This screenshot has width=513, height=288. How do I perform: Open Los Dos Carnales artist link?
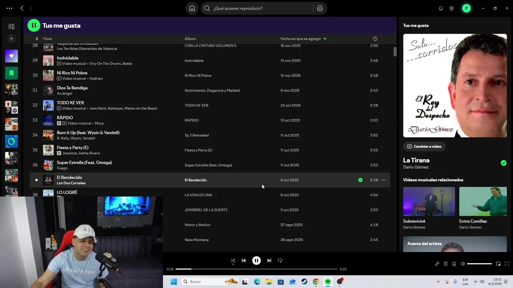71,183
